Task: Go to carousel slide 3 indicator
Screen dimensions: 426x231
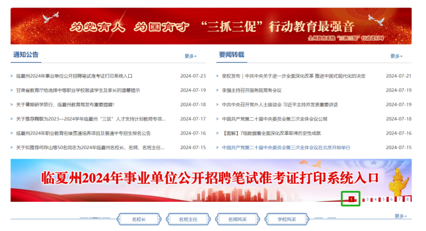Action: [367, 200]
